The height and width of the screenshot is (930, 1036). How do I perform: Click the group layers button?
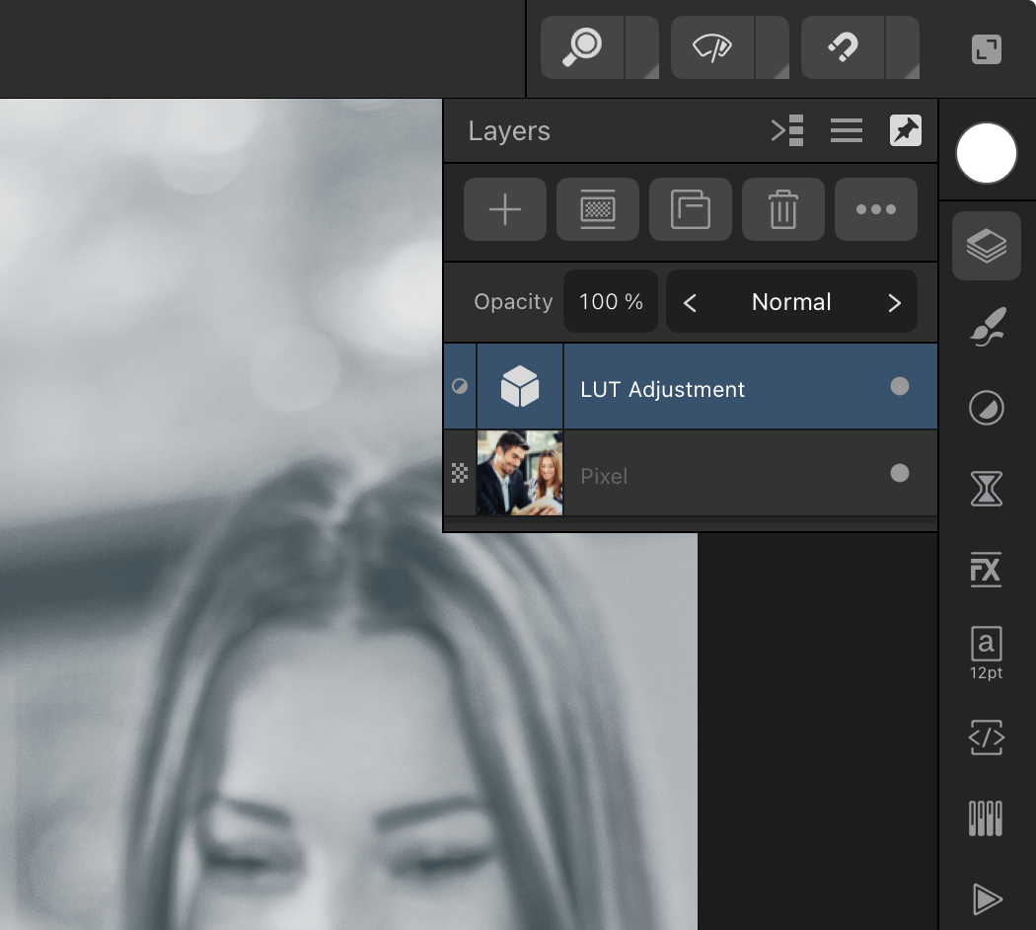pyautogui.click(x=691, y=209)
